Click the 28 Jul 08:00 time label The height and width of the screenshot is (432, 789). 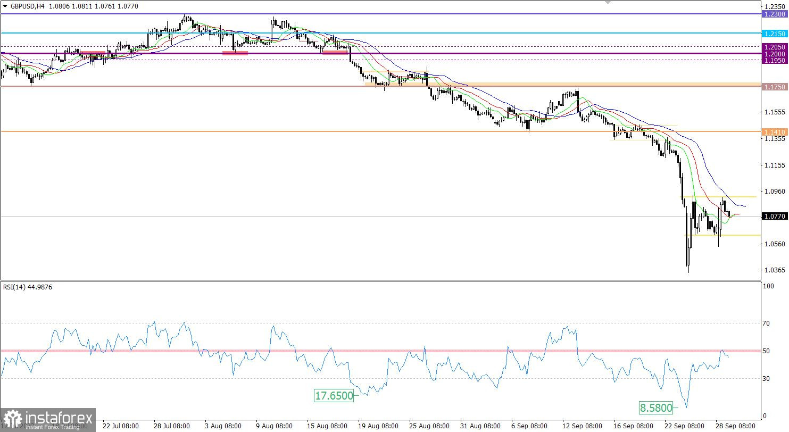point(172,426)
